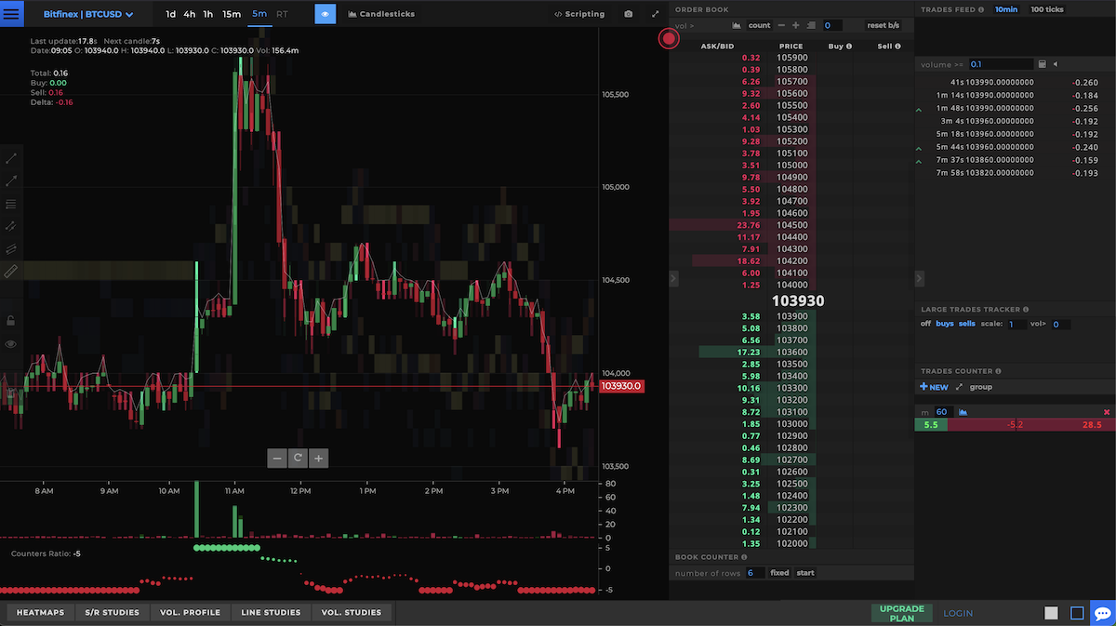
Task: Decrease order book grouping with minus
Action: (x=781, y=25)
